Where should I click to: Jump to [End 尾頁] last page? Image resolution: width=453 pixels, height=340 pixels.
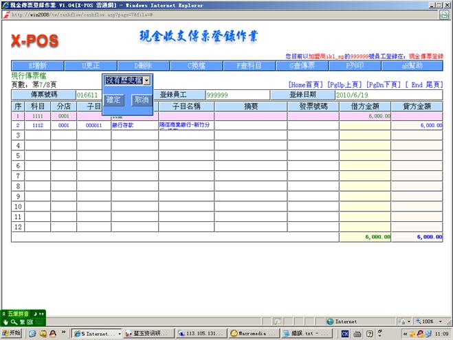tap(424, 84)
